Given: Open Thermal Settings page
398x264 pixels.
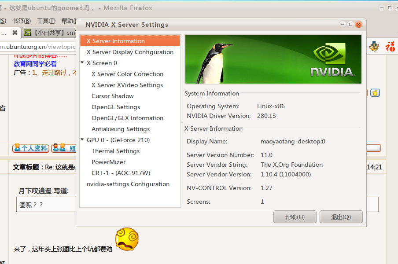Looking at the screenshot, I should [x=115, y=151].
